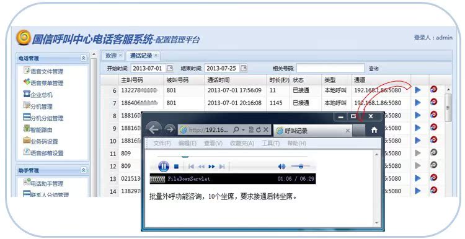
Task: Download the recording for row 10
Action: (x=433, y=140)
